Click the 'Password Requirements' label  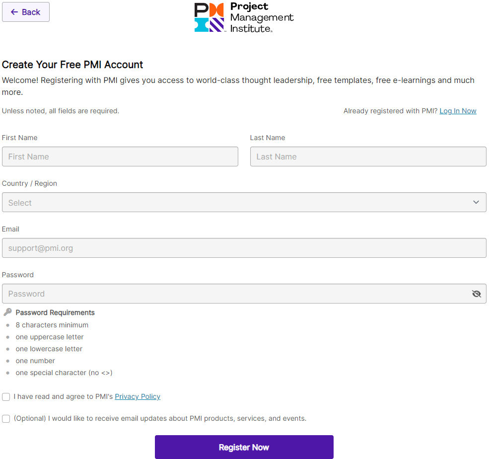click(x=55, y=312)
